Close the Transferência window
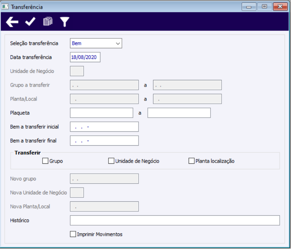The width and height of the screenshot is (291, 249). click(x=280, y=7)
